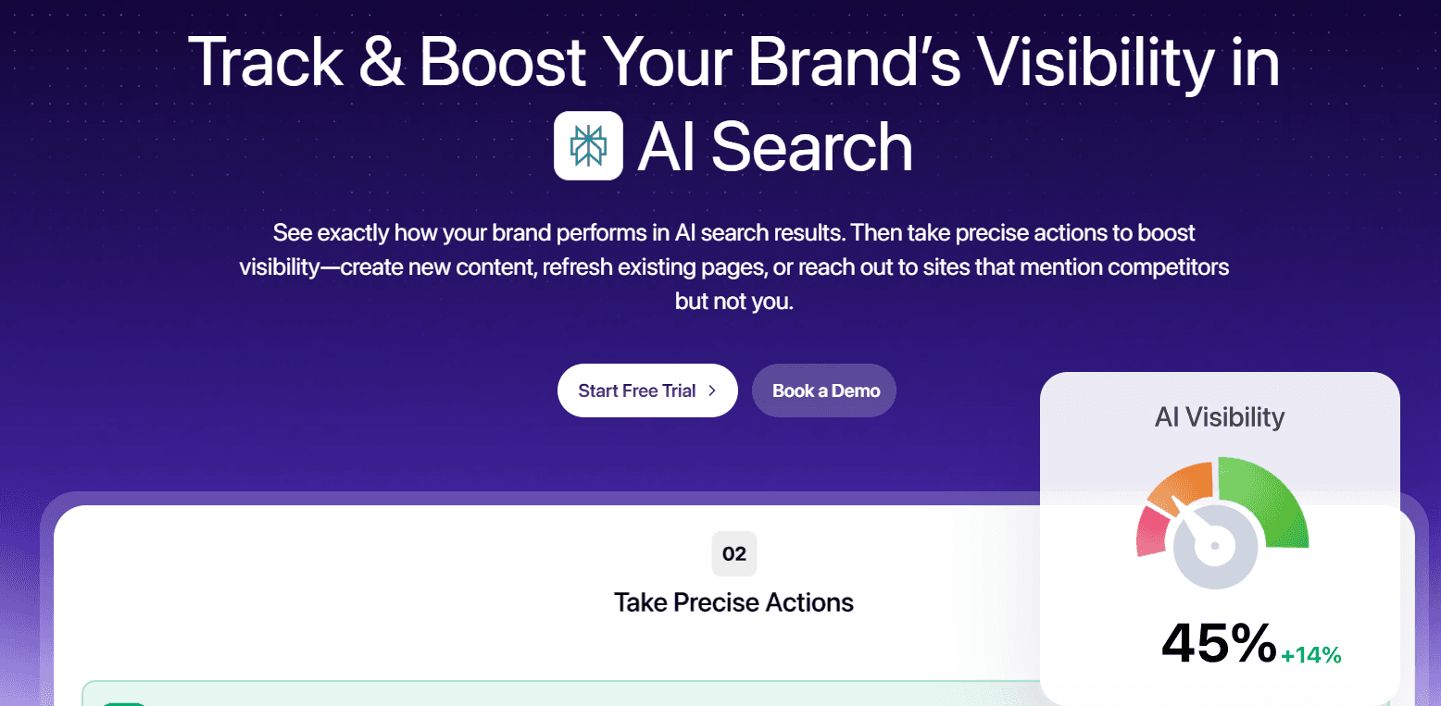
Task: Click the chevron arrow in Start Free Trial
Action: pos(712,390)
